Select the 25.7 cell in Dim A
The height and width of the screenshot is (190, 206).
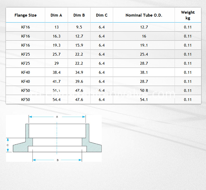(x=57, y=54)
